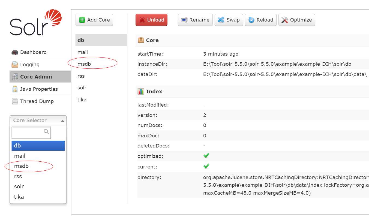Click the Core Admin icon in sidebar
The height and width of the screenshot is (217, 369).
coord(15,77)
